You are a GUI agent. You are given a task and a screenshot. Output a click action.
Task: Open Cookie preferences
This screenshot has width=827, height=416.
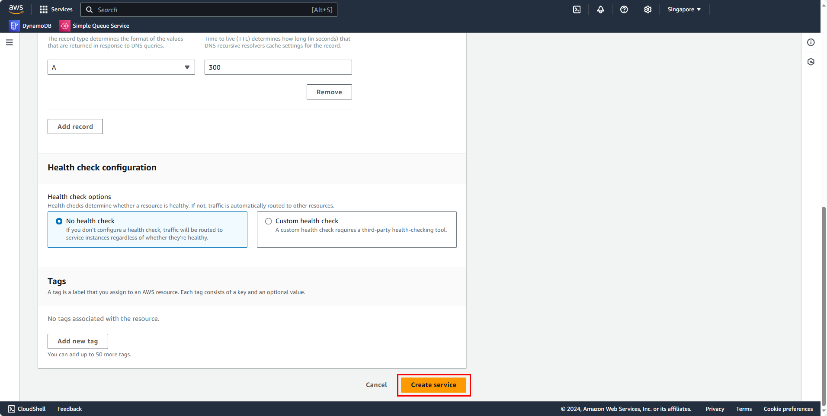pyautogui.click(x=788, y=409)
